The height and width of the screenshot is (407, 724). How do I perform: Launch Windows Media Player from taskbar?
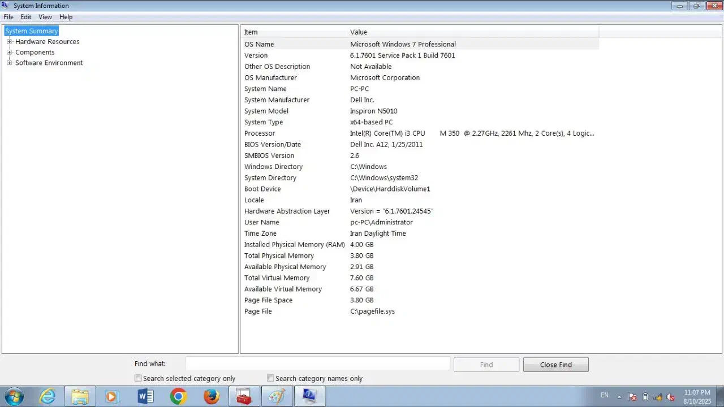(111, 397)
